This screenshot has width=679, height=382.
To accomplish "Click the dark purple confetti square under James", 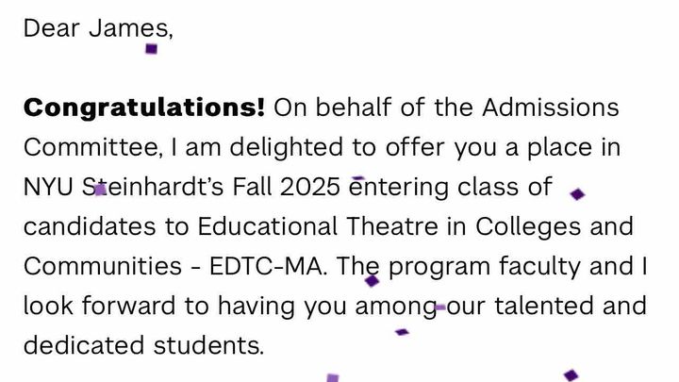I will pyautogui.click(x=151, y=49).
